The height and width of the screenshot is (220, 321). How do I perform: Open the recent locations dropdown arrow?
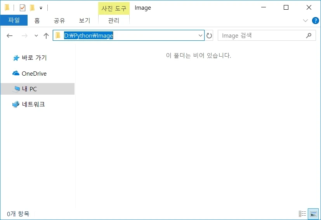tap(36, 36)
